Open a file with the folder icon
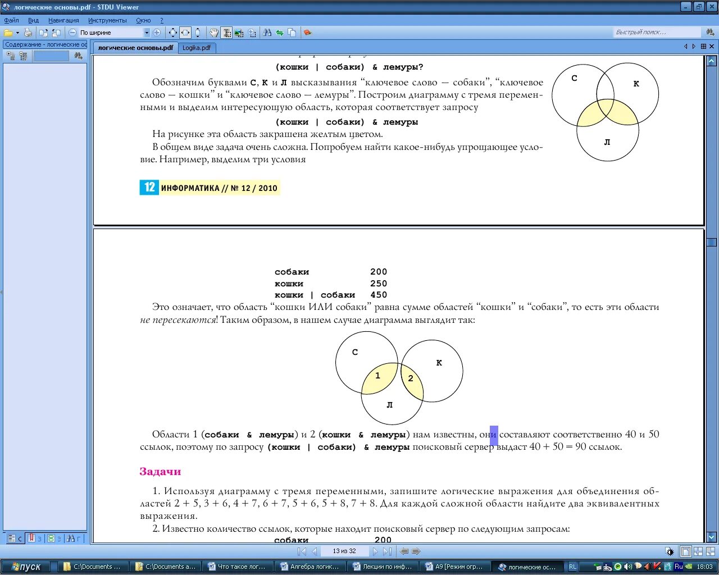Viewport: 719px width, 575px height. click(8, 33)
